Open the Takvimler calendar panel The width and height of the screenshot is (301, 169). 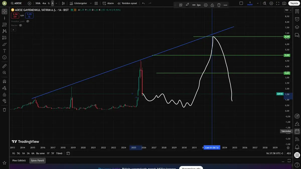297,131
